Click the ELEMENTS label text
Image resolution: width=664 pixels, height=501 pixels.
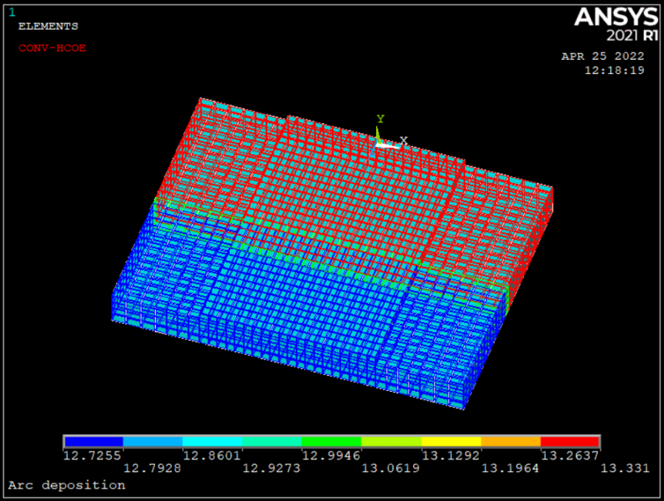tap(48, 27)
